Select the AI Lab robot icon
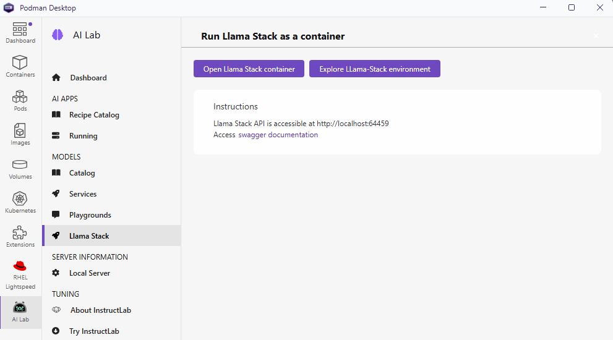Viewport: 613px width, 340px height. pyautogui.click(x=20, y=307)
